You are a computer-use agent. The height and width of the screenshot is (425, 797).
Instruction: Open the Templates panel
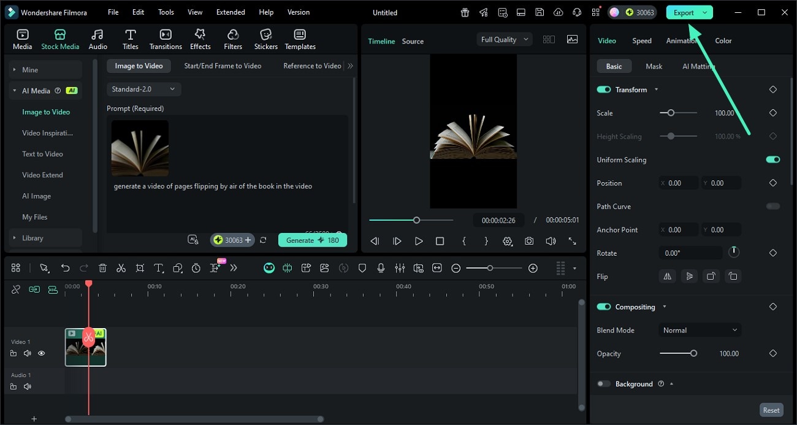coord(300,38)
